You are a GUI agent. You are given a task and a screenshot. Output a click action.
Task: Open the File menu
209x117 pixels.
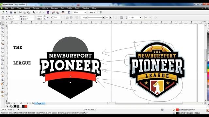tap(7, 8)
